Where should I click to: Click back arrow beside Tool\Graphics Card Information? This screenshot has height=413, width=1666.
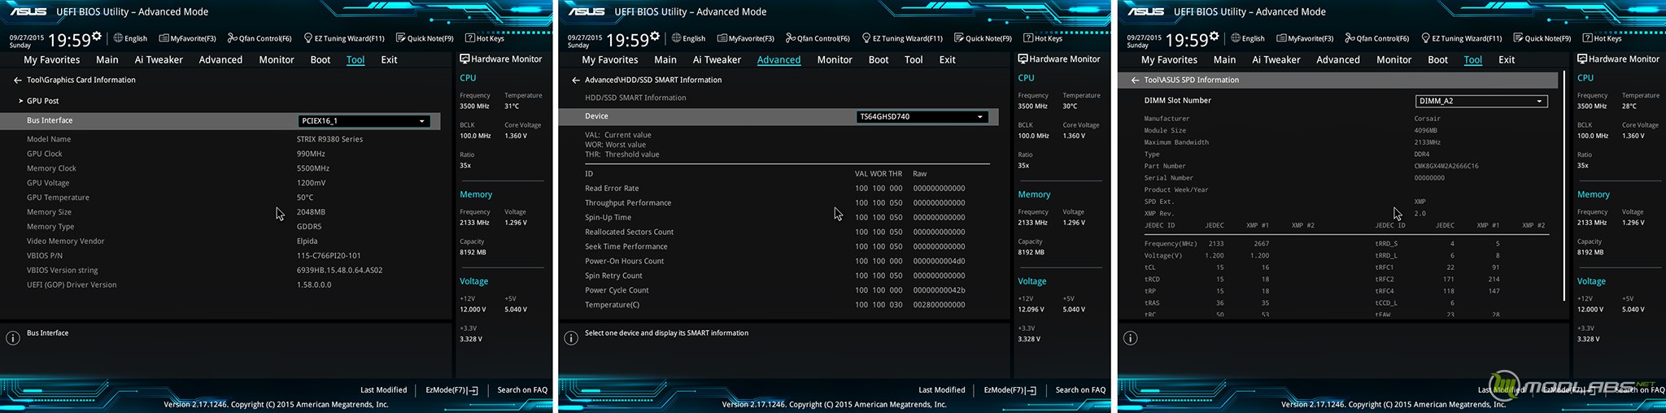point(17,80)
